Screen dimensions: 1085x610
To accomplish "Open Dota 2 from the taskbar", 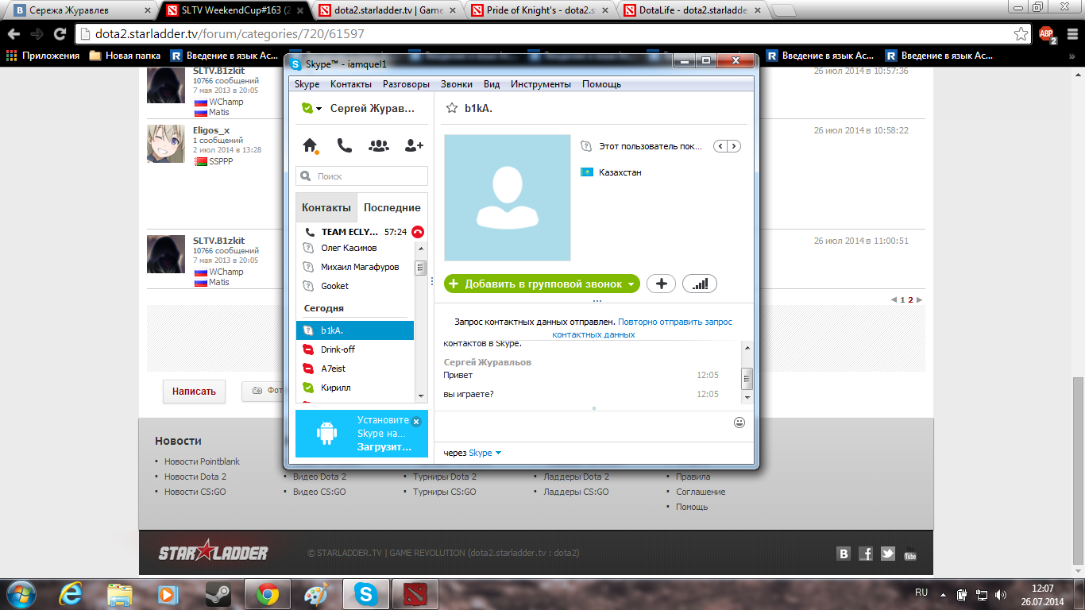I will 415,594.
